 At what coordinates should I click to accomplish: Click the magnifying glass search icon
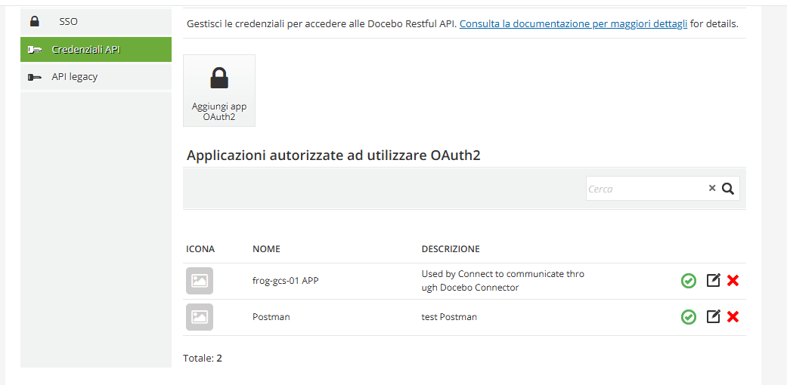tap(728, 189)
